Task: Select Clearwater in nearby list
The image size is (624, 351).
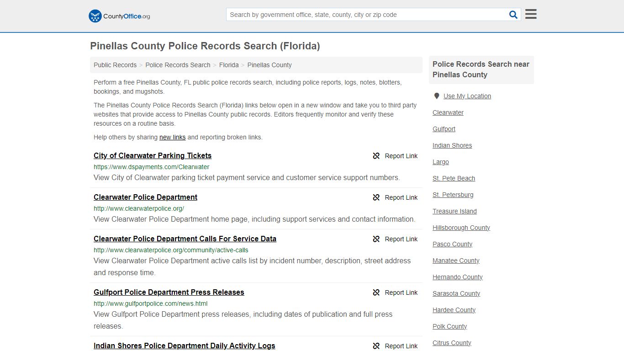Action: click(448, 112)
